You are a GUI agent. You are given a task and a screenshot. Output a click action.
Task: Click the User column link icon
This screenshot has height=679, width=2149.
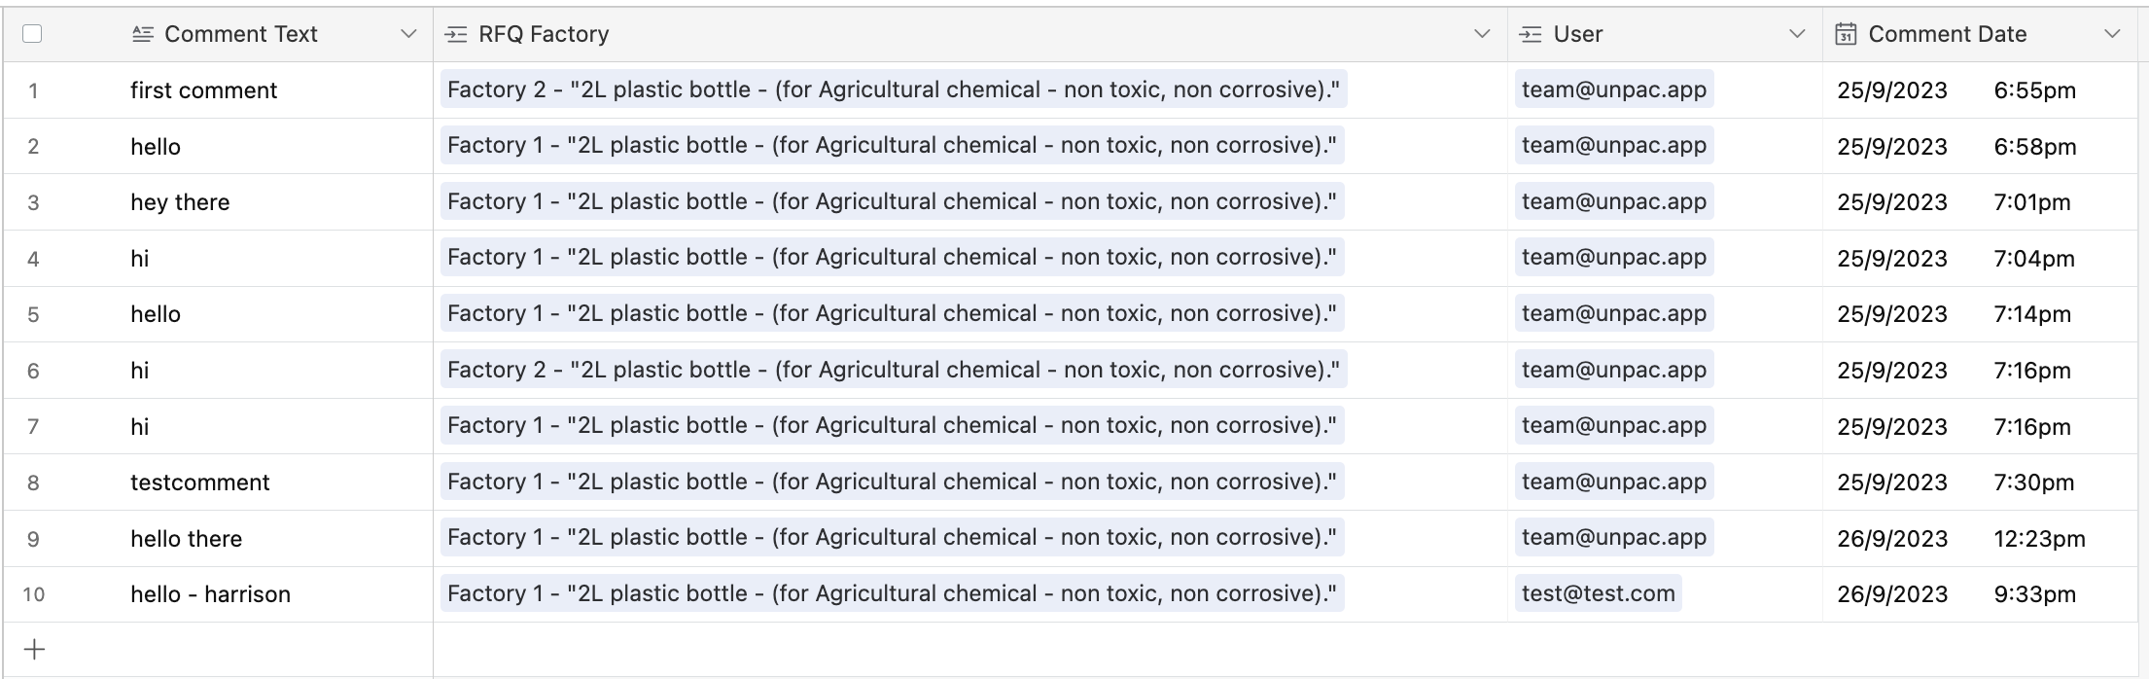[1531, 34]
